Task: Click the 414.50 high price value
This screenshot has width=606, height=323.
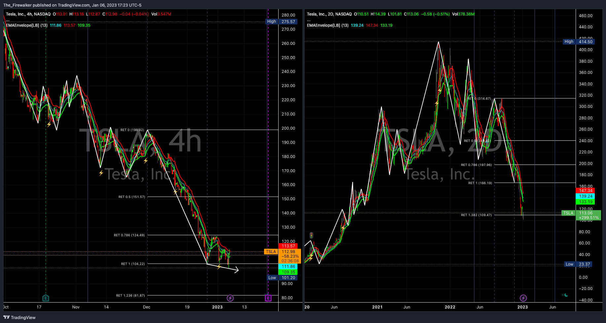Action: (586, 42)
